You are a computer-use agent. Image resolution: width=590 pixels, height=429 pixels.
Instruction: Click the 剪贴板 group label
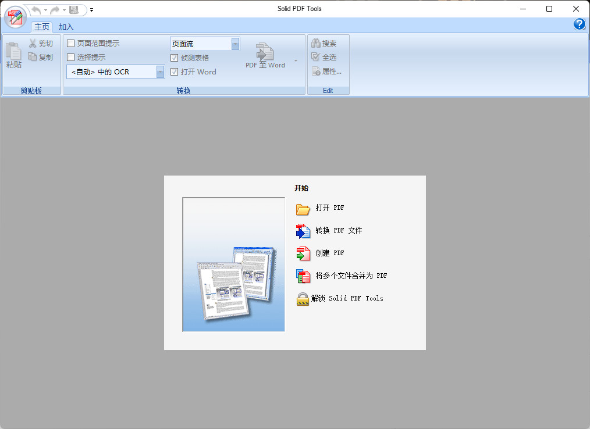click(x=31, y=91)
